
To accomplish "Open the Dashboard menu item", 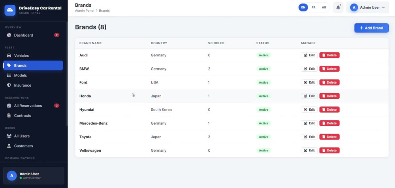I will (x=33, y=35).
